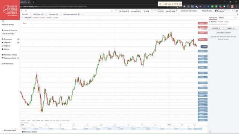This screenshot has height=134, width=239.
Task: Click Esconder menú link
Action: (9, 131)
